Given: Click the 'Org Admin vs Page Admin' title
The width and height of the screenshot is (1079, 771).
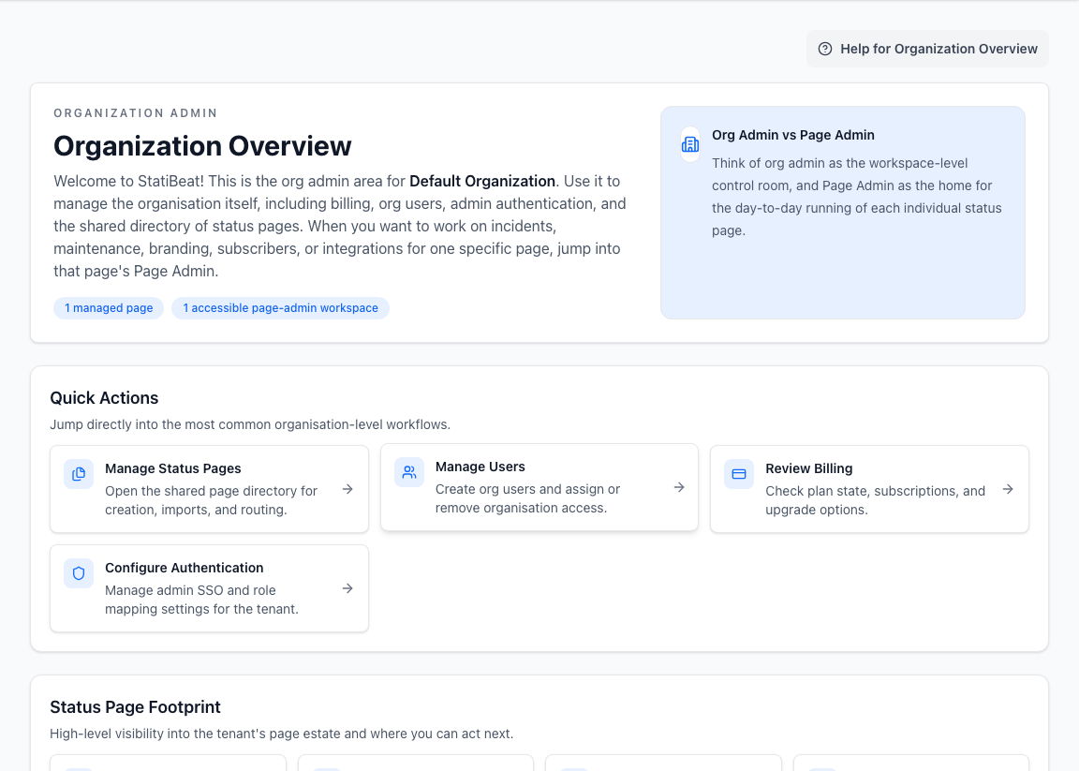Looking at the screenshot, I should click(792, 135).
